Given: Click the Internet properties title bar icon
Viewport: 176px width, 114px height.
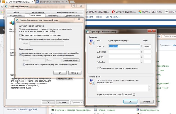Looking at the screenshot, I should pyautogui.click(x=7, y=6).
